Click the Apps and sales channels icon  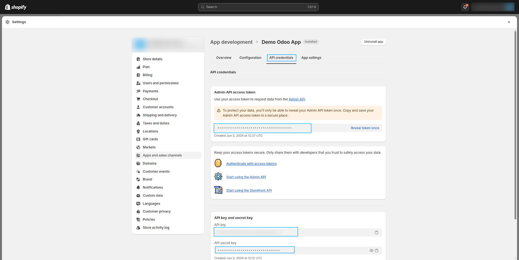click(138, 155)
